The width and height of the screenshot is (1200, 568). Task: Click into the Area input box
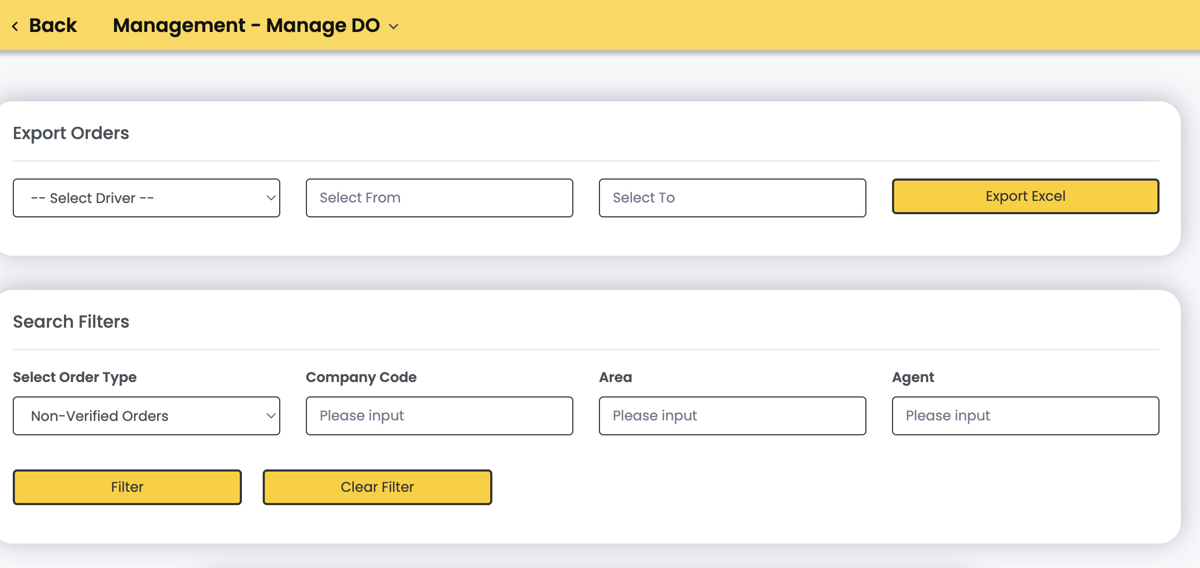click(x=732, y=416)
